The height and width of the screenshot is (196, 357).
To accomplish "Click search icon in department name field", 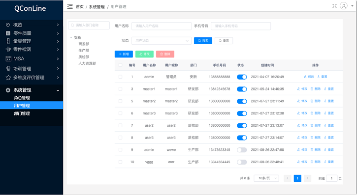I will (x=72, y=25).
